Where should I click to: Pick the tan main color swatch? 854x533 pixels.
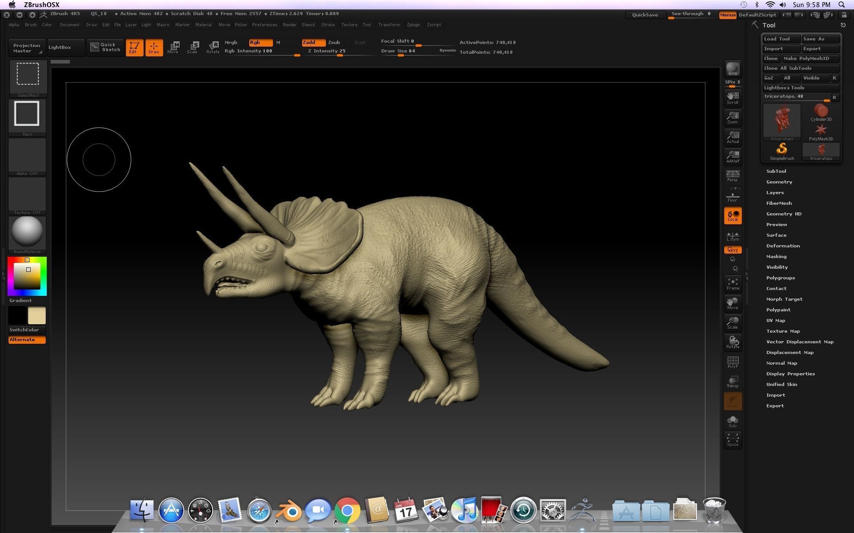point(37,316)
